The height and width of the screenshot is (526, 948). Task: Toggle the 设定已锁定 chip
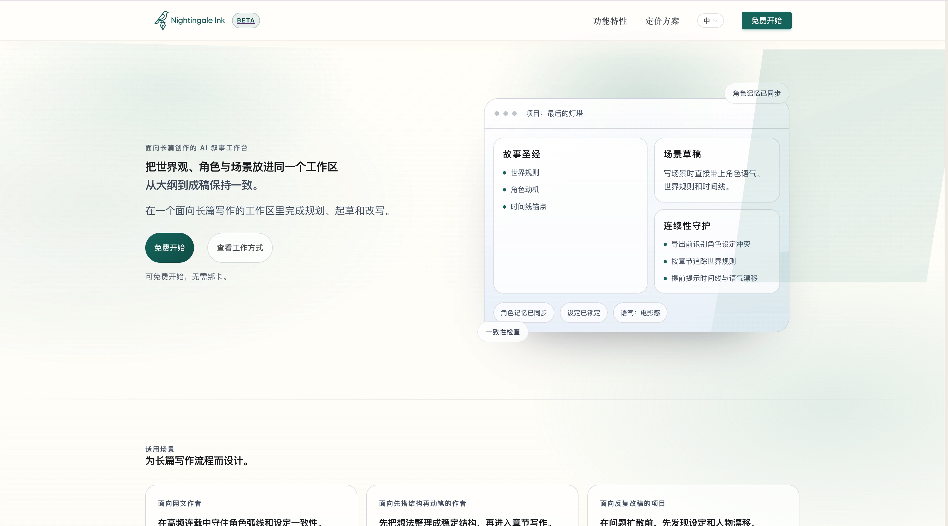coord(583,312)
